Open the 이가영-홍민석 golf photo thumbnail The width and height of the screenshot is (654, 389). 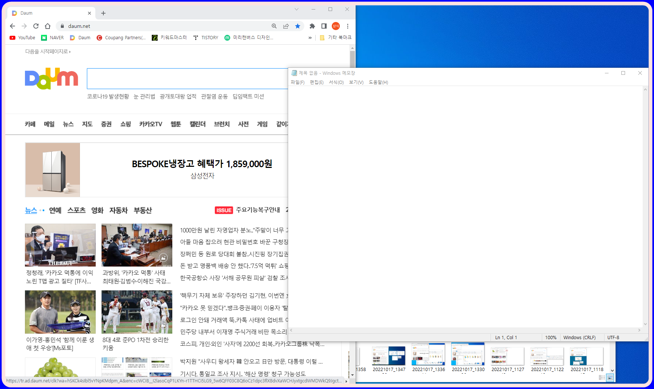pos(60,312)
